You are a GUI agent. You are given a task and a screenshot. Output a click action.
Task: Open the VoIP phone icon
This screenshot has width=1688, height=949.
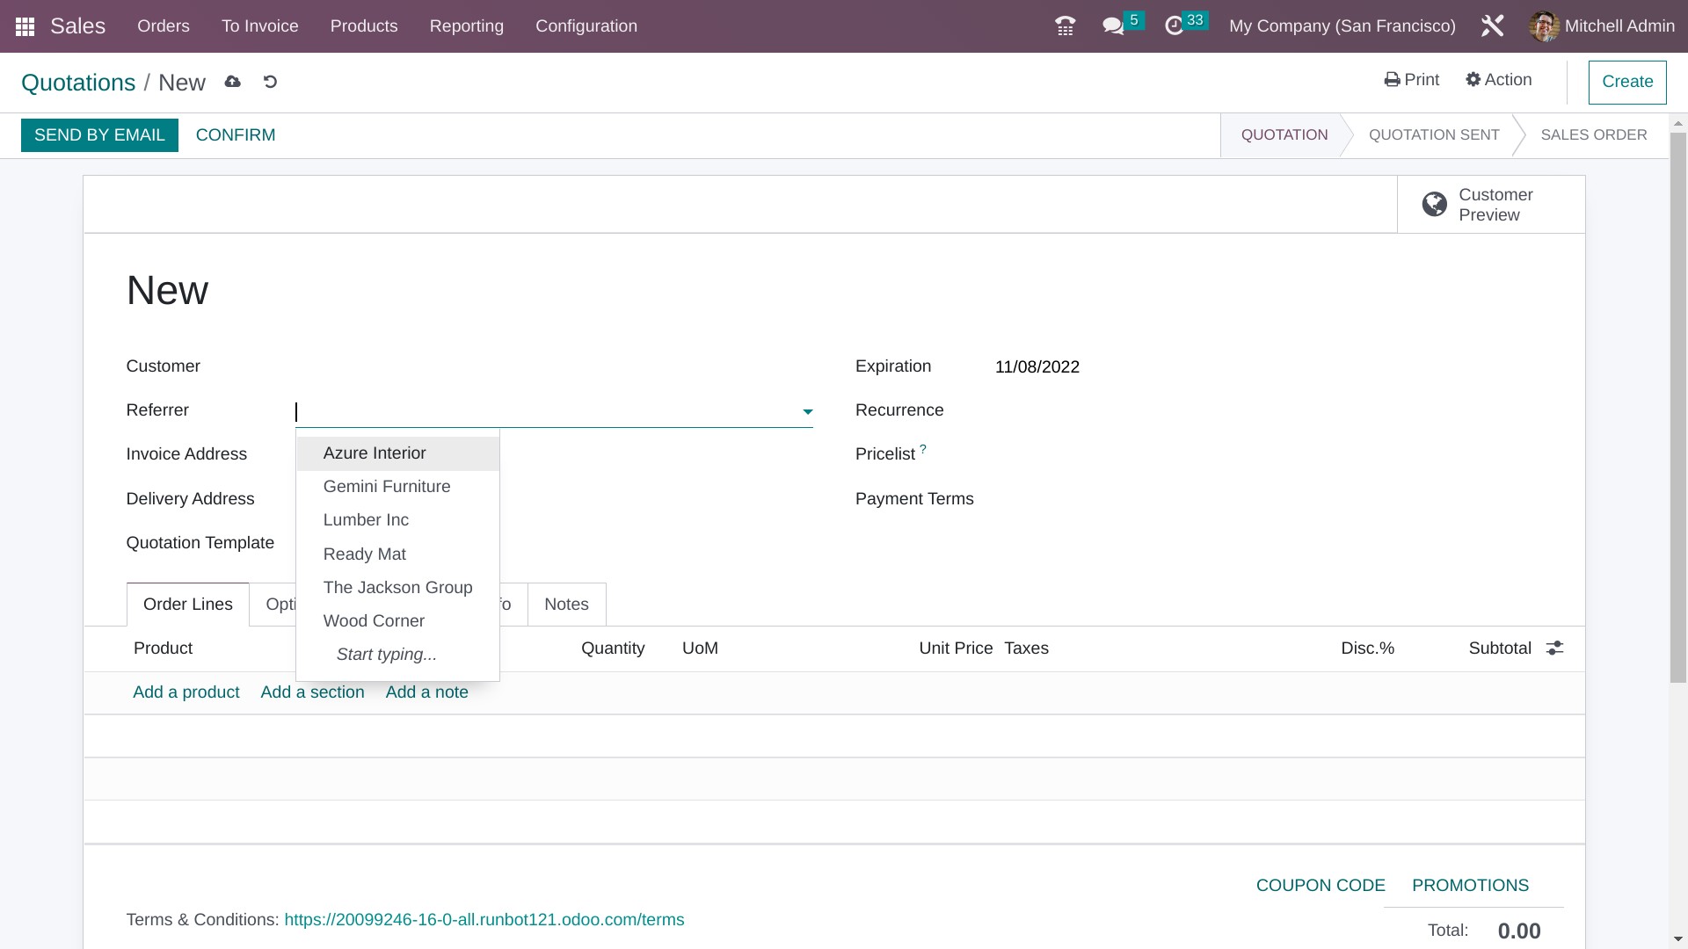click(x=1065, y=26)
